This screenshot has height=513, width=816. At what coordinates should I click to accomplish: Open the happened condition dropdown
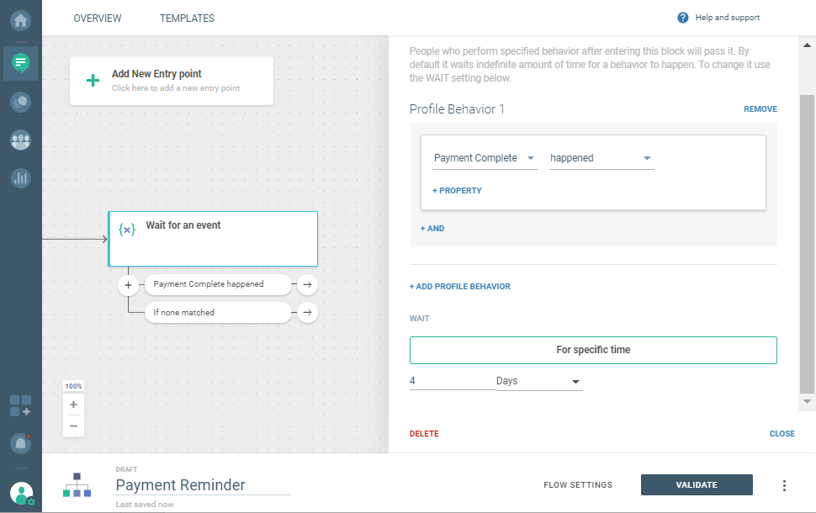601,158
